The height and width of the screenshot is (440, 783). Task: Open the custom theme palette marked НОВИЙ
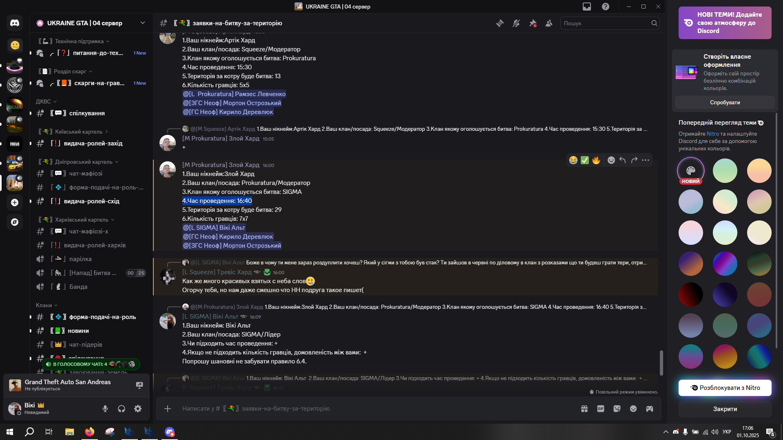click(x=691, y=171)
